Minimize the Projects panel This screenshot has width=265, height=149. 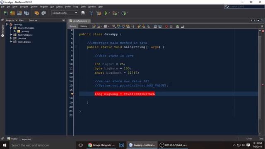pyautogui.click(x=63, y=20)
